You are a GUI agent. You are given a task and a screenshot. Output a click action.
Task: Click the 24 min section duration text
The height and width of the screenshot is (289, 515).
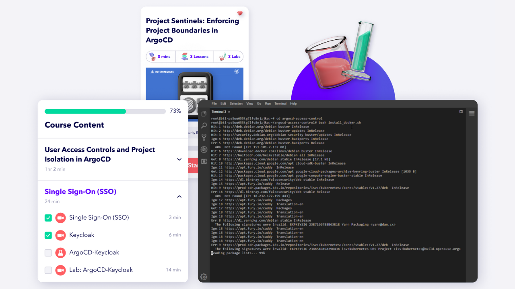[x=52, y=201]
